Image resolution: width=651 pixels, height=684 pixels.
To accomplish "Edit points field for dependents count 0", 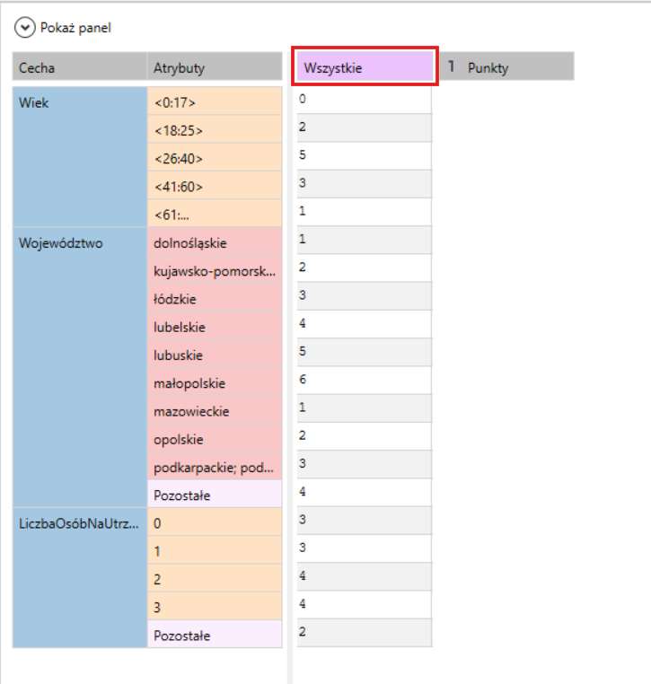I will [x=365, y=520].
